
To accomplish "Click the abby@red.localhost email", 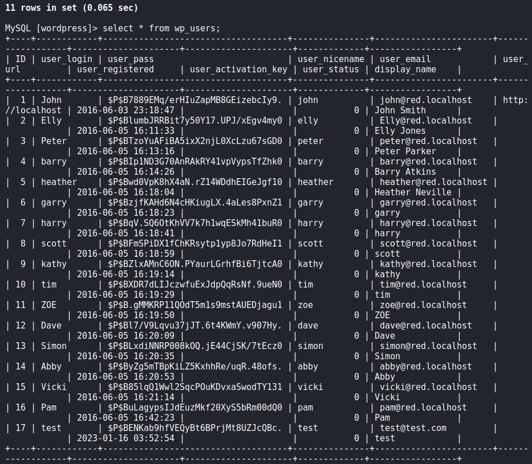I will coord(426,367).
